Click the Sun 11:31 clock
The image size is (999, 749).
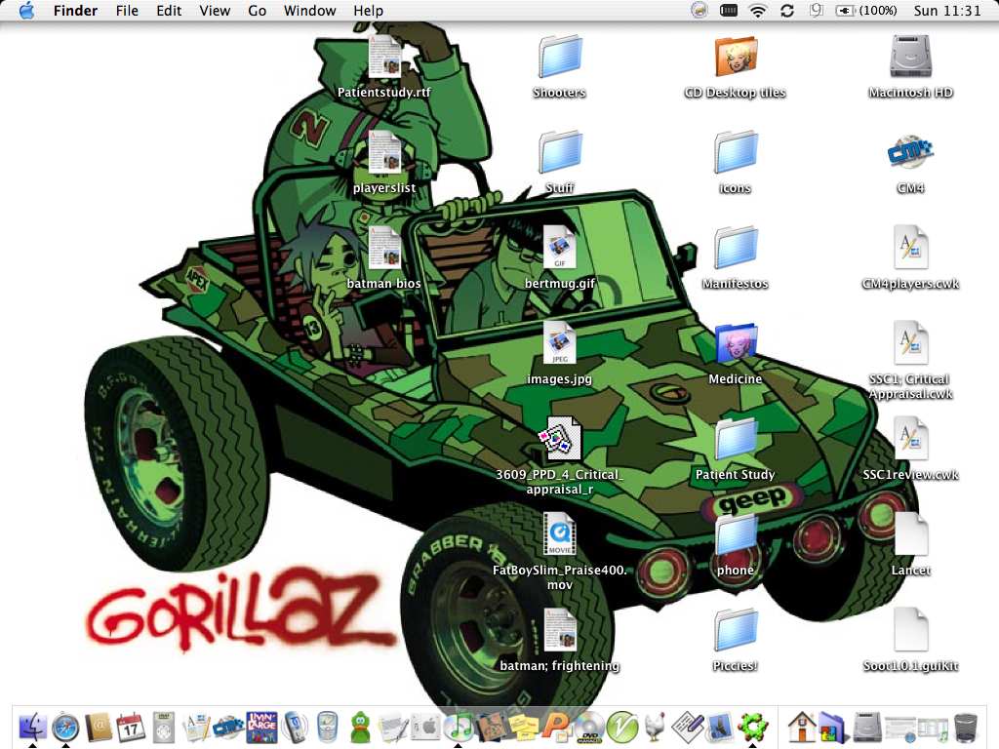tap(947, 10)
